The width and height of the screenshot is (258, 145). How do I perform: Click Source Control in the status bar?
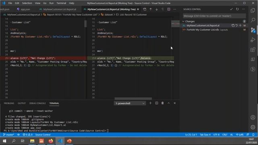point(43,135)
